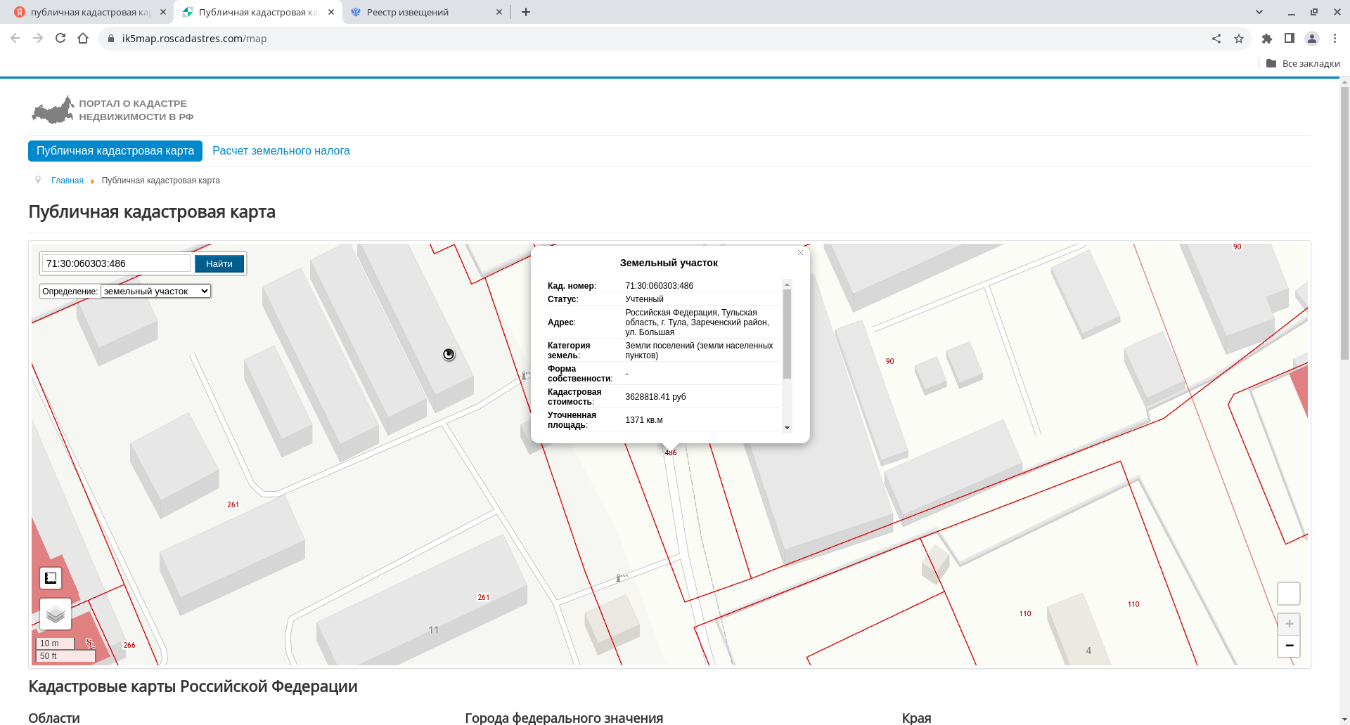Image resolution: width=1350 pixels, height=725 pixels.
Task: Focus the cadastral number search field
Action: [x=117, y=263]
